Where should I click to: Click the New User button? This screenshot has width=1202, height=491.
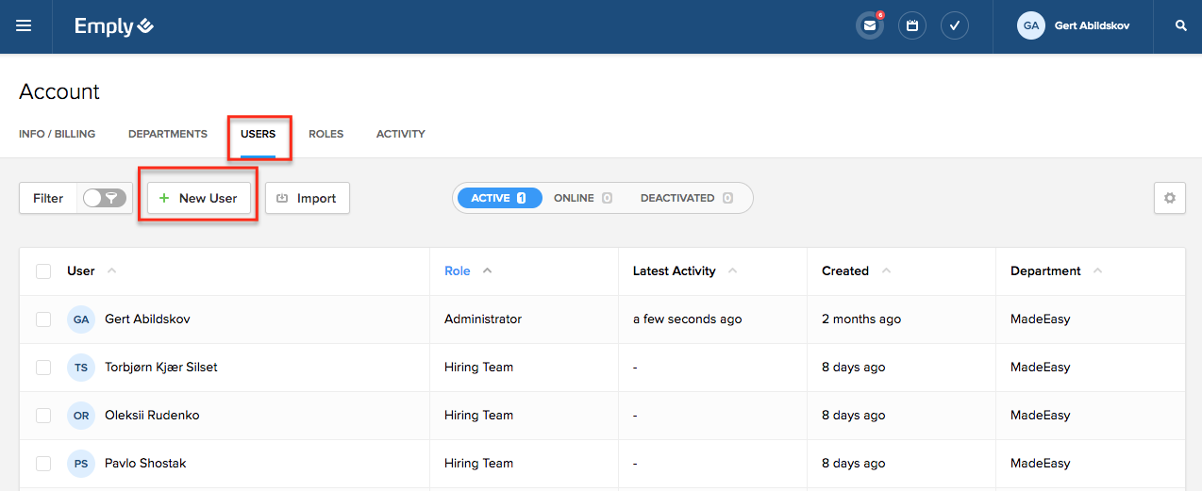point(198,198)
